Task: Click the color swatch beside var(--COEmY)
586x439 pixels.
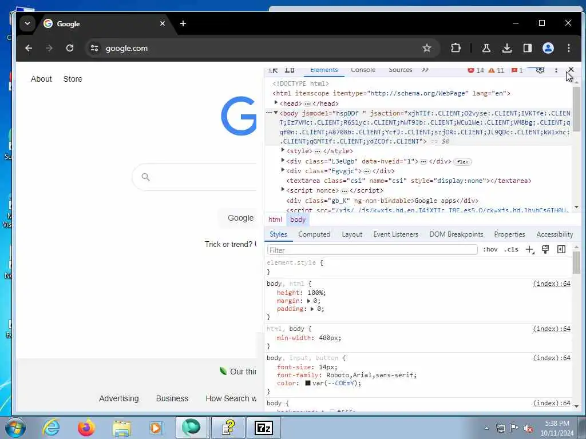Action: click(x=308, y=383)
